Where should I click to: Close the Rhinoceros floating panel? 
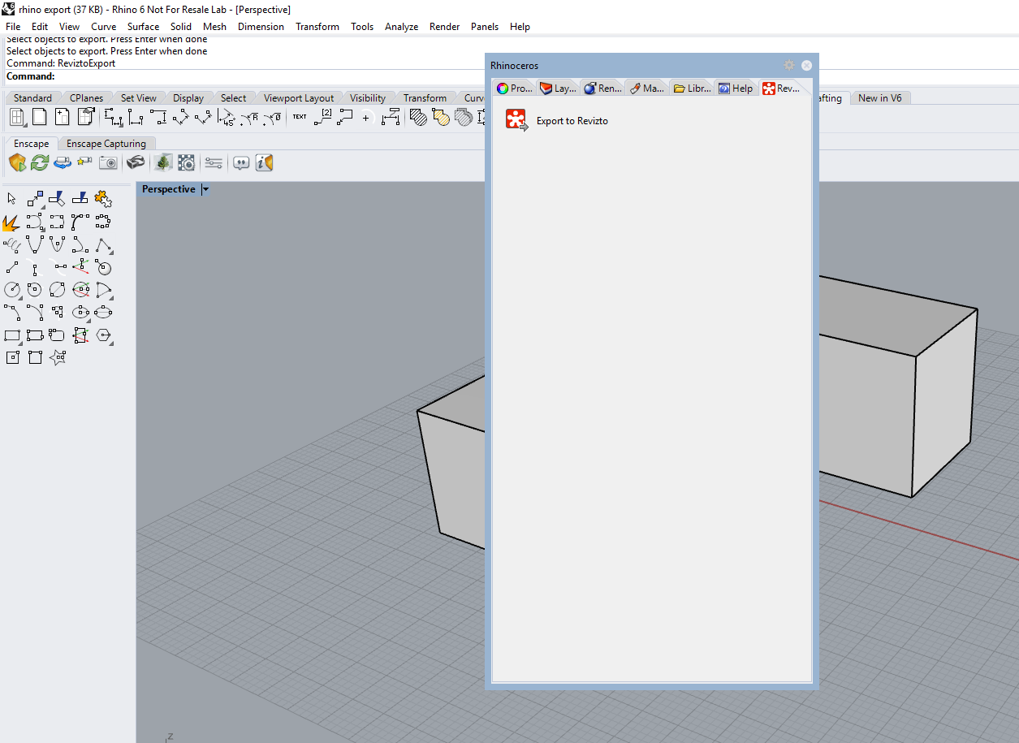(x=806, y=65)
